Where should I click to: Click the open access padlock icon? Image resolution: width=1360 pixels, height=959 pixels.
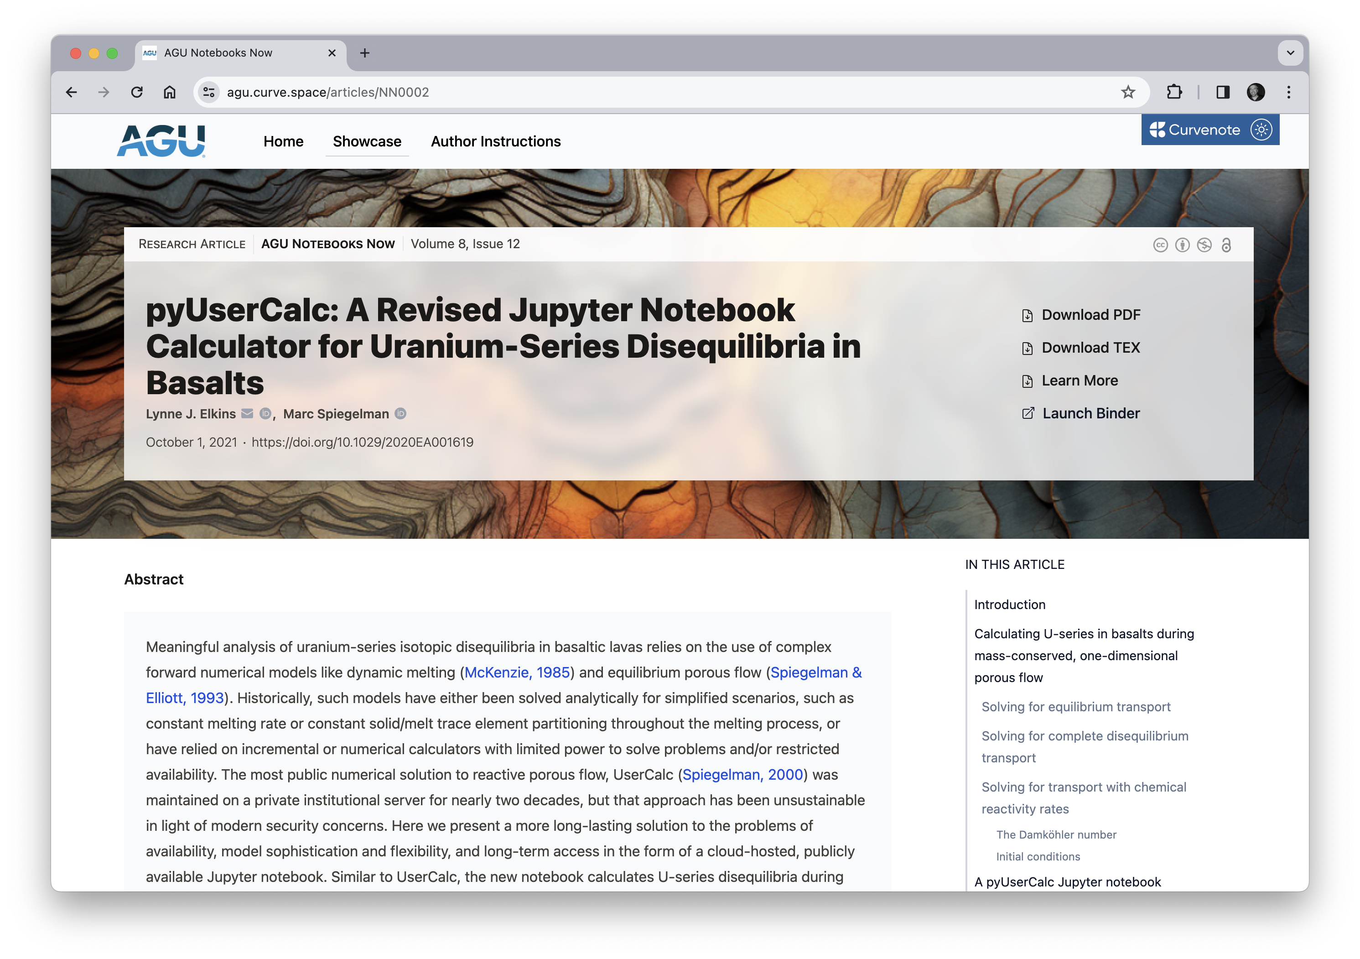(x=1227, y=245)
